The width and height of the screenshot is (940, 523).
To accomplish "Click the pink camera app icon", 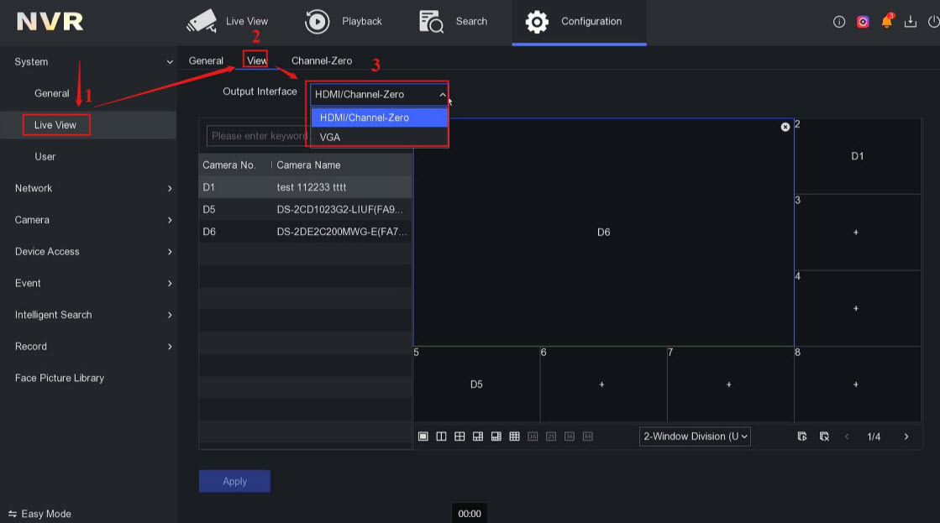I will tap(863, 22).
